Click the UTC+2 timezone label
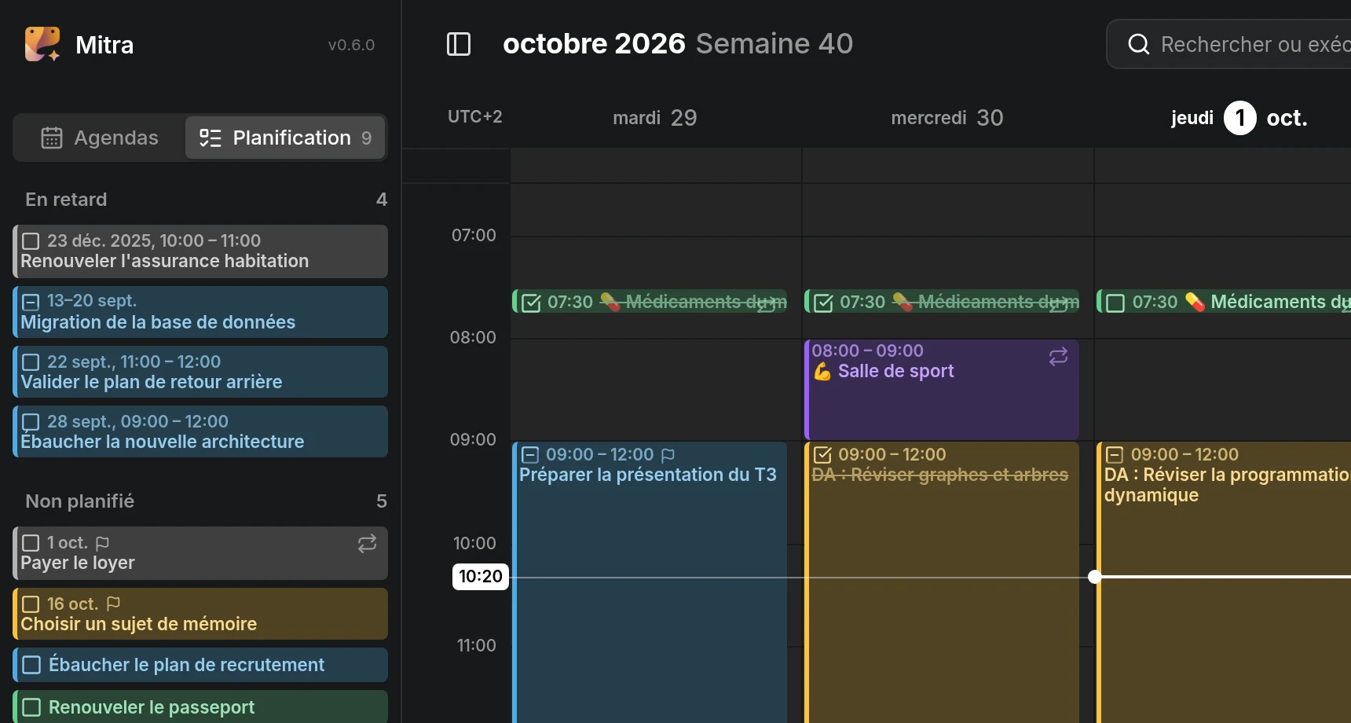This screenshot has width=1351, height=723. coord(474,117)
